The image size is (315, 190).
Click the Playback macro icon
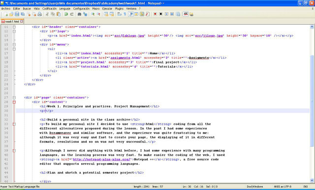(x=166, y=14)
